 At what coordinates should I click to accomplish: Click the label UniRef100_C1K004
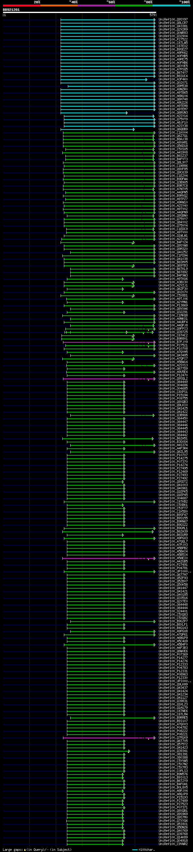pyautogui.click(x=173, y=133)
